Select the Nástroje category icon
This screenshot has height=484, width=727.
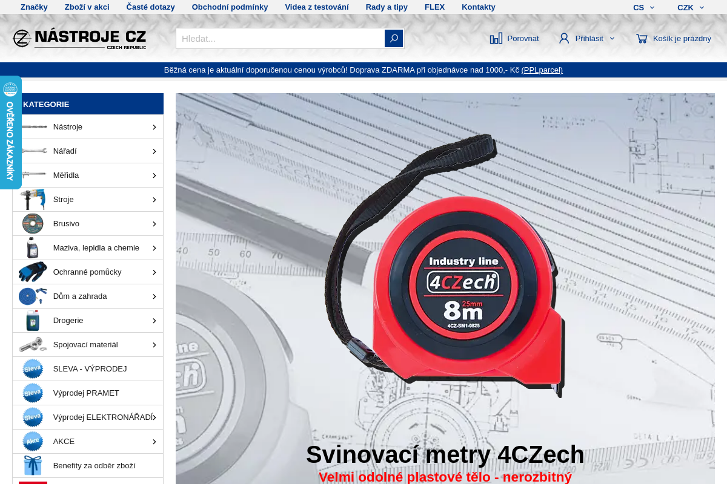pos(33,126)
